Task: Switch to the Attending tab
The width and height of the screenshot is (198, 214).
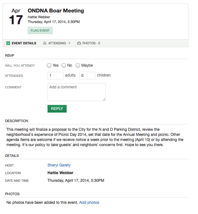Action: 56,43
